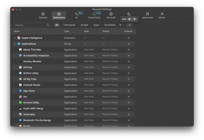Record Hotkey for Activity Monitor

click(x=110, y=61)
